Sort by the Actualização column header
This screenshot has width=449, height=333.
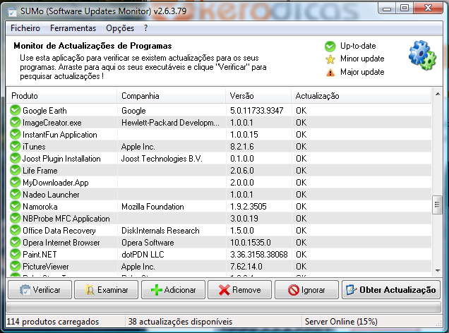[x=361, y=96]
